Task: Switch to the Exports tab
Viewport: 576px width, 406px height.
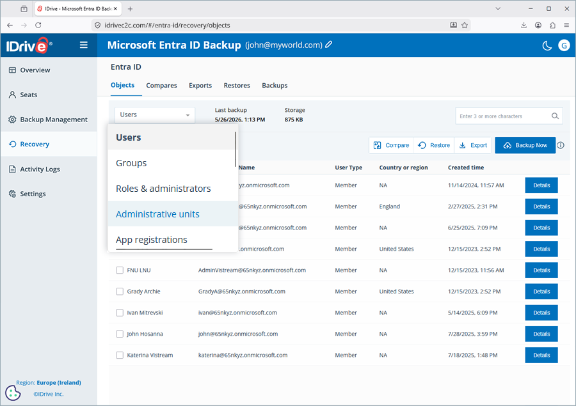Action: [x=200, y=86]
